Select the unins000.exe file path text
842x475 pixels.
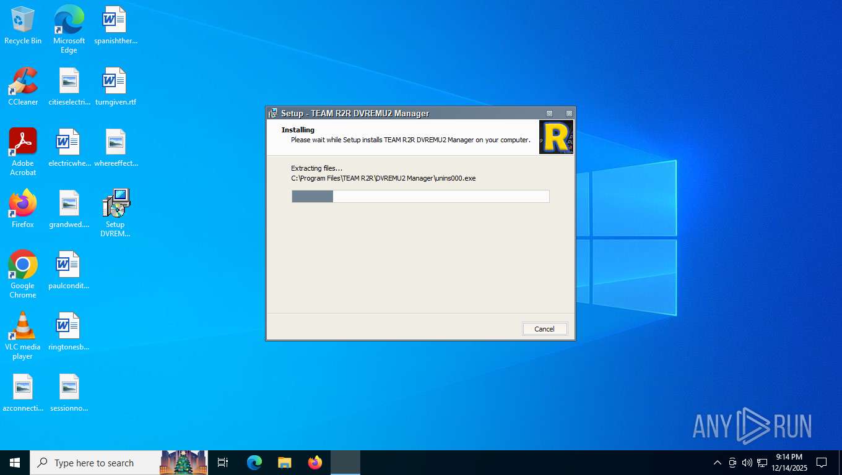(383, 178)
